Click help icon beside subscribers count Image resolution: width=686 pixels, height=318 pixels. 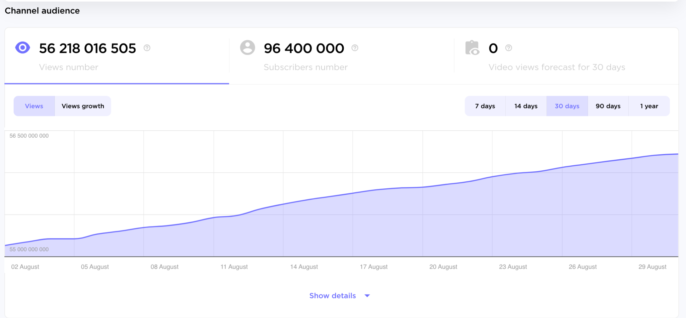[355, 48]
